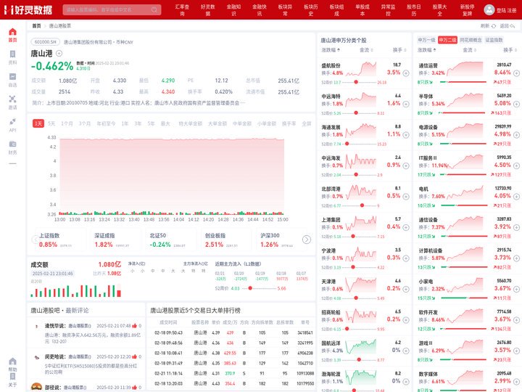This screenshot has width=522, height=392.
Task: Open 汇率查询 in top navigation
Action: pos(182,10)
